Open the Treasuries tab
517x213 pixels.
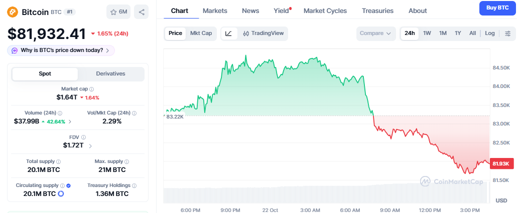tap(377, 11)
